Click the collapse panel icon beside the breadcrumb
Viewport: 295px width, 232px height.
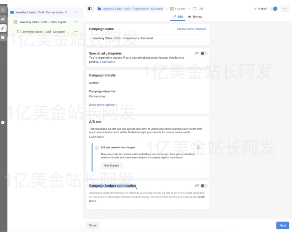(x=90, y=8)
